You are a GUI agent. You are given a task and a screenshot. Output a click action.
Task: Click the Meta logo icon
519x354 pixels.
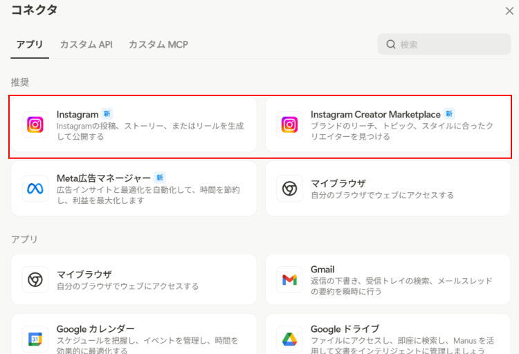coord(35,189)
